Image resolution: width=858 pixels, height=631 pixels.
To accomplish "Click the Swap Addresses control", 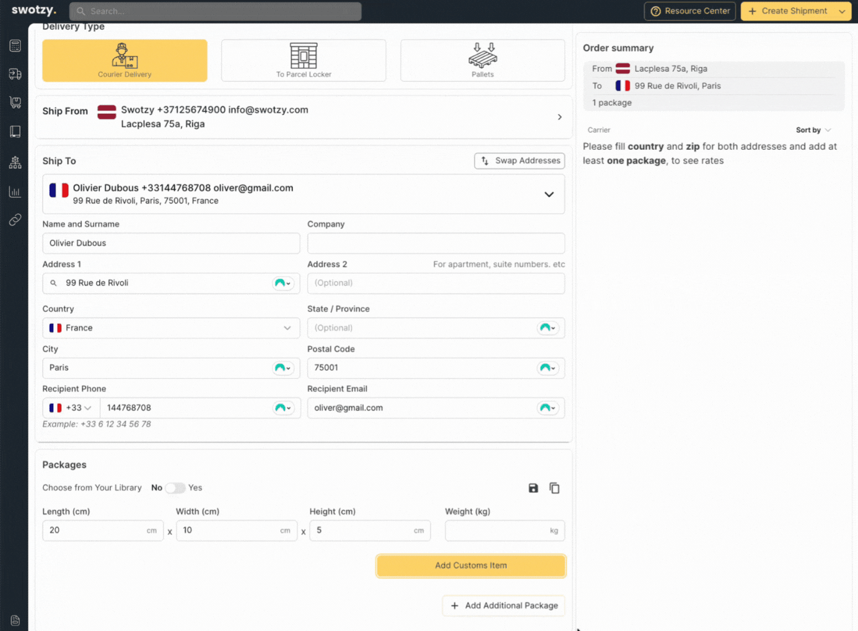I will point(519,160).
